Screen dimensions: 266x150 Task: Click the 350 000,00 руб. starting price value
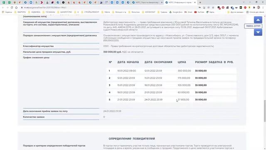(112, 52)
